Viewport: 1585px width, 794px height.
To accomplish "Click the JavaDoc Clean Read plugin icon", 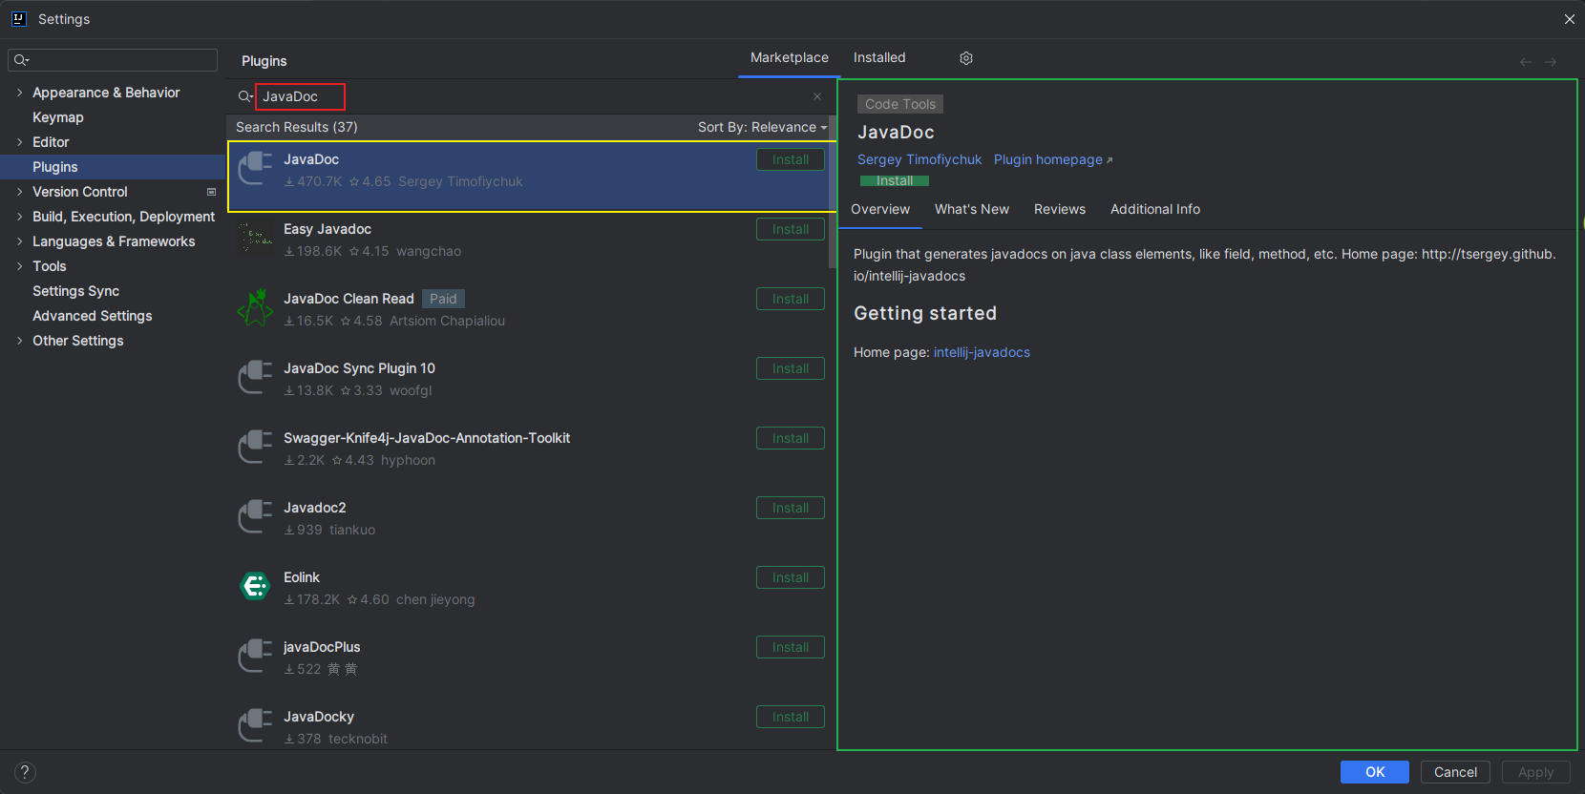I will [x=255, y=308].
